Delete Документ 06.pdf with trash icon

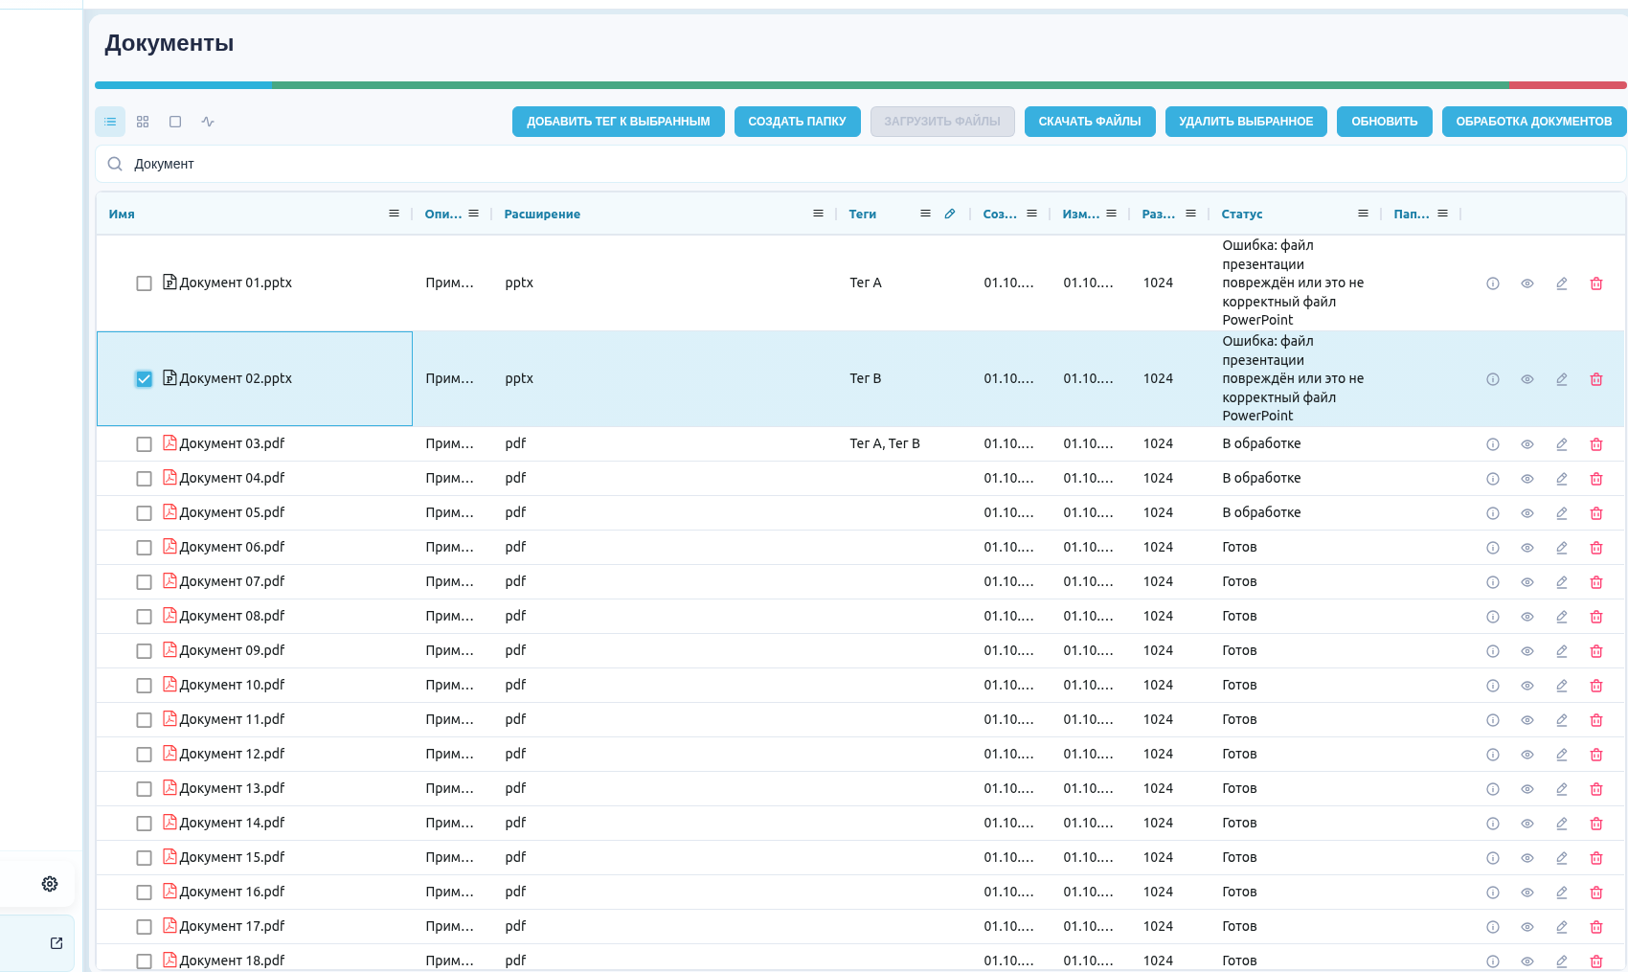click(x=1596, y=548)
